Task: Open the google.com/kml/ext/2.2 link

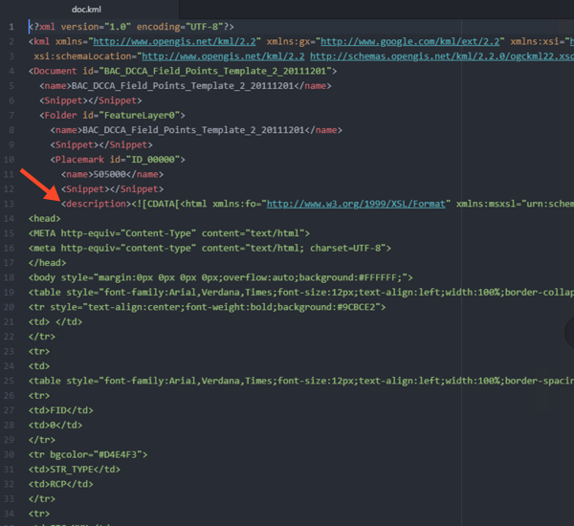Action: [410, 41]
